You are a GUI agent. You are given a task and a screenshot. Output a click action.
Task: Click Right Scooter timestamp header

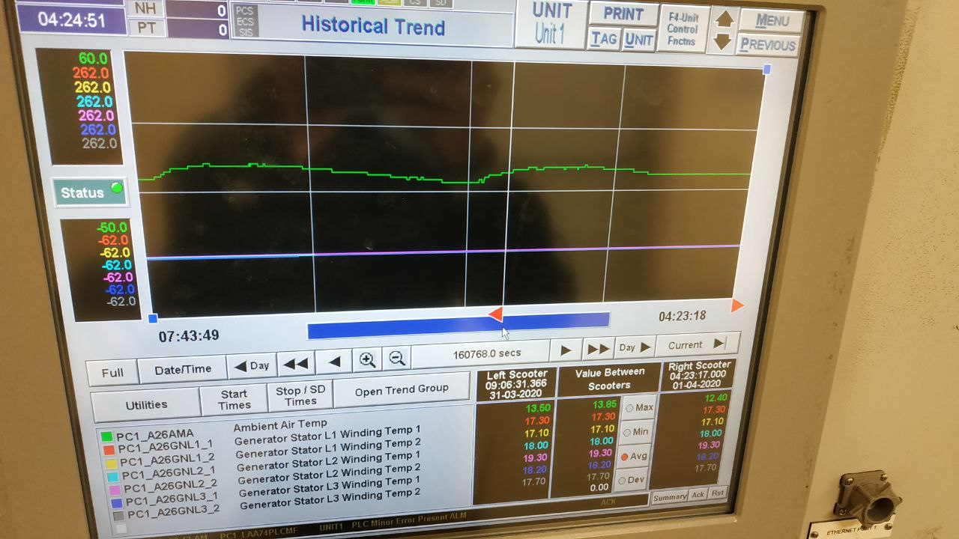pyautogui.click(x=698, y=374)
